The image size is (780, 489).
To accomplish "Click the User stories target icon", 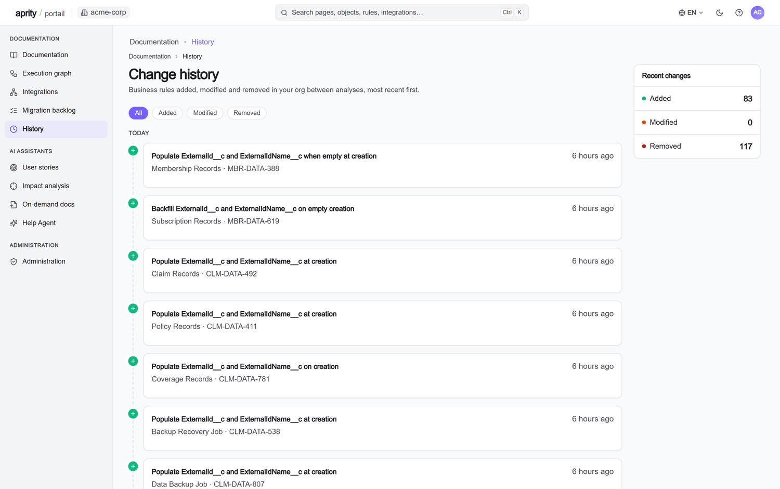I will click(x=14, y=167).
